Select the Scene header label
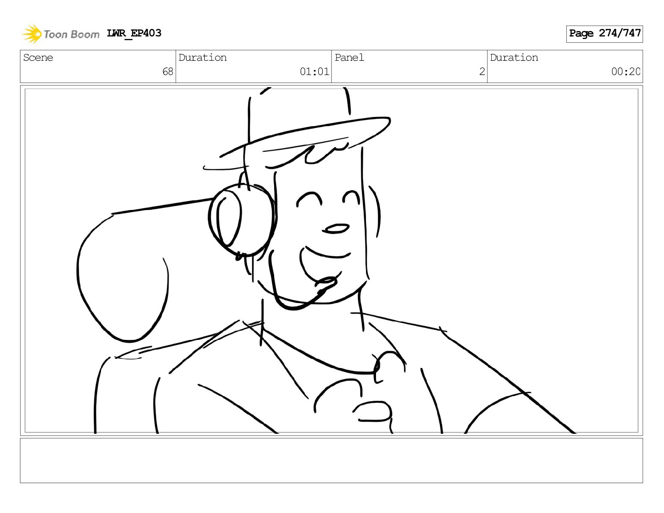Screen dimensions: 664x513 (x=38, y=57)
